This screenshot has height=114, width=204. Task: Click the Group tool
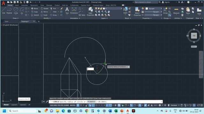click(165, 10)
